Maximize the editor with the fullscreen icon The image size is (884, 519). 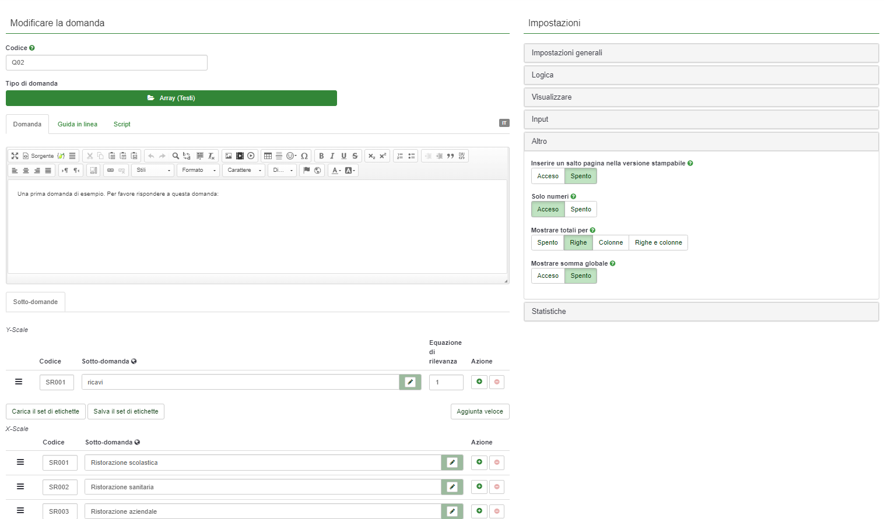15,156
